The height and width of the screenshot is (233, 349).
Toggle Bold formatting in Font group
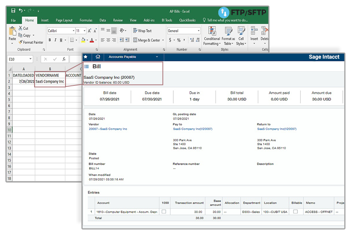pyautogui.click(x=50, y=40)
